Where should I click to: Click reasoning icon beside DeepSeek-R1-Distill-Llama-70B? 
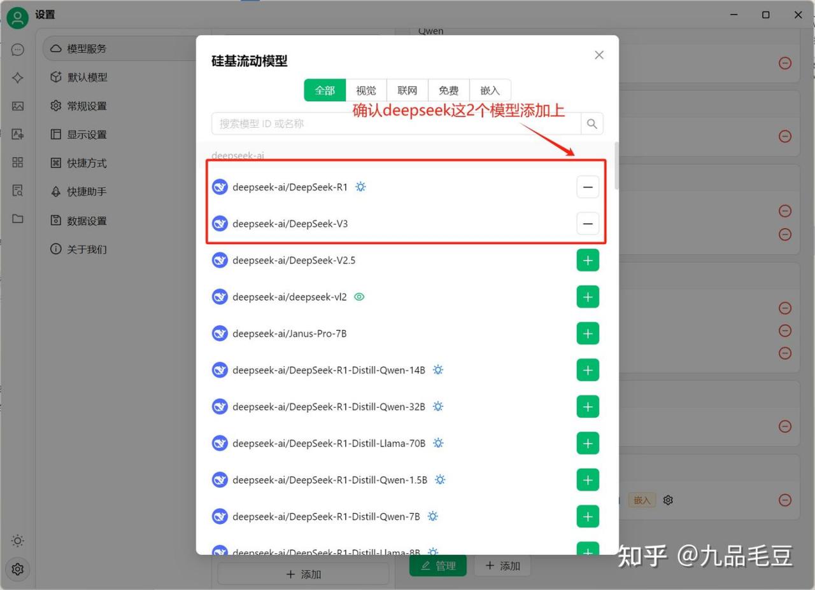(x=438, y=443)
